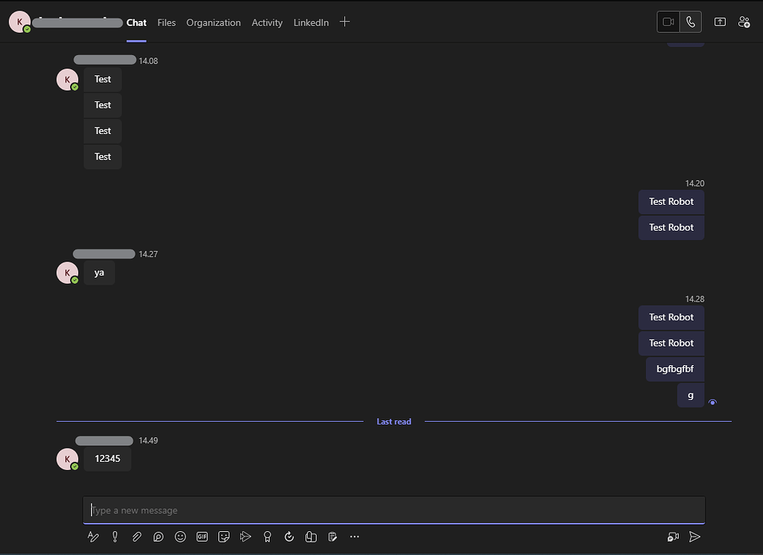This screenshot has height=555, width=763.
Task: Click the chat scrollbar at top right
Action: tap(686, 41)
